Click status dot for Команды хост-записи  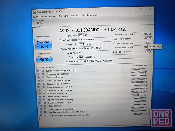[x=40, y=97]
